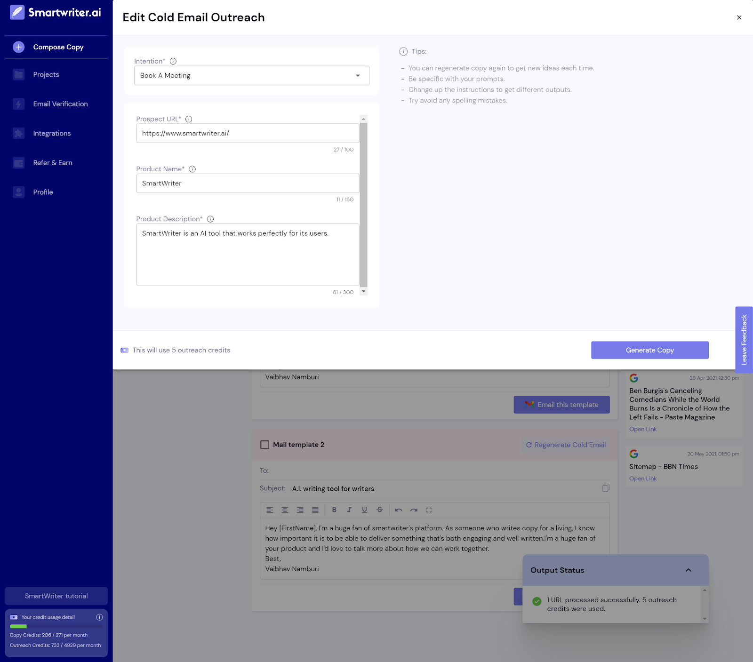Image resolution: width=753 pixels, height=662 pixels.
Task: Click the Gmail icon on Email this template
Action: [529, 404]
